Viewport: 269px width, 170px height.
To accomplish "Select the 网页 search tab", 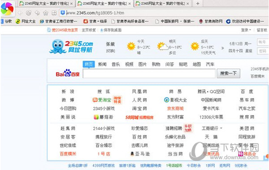I will coord(89,65).
